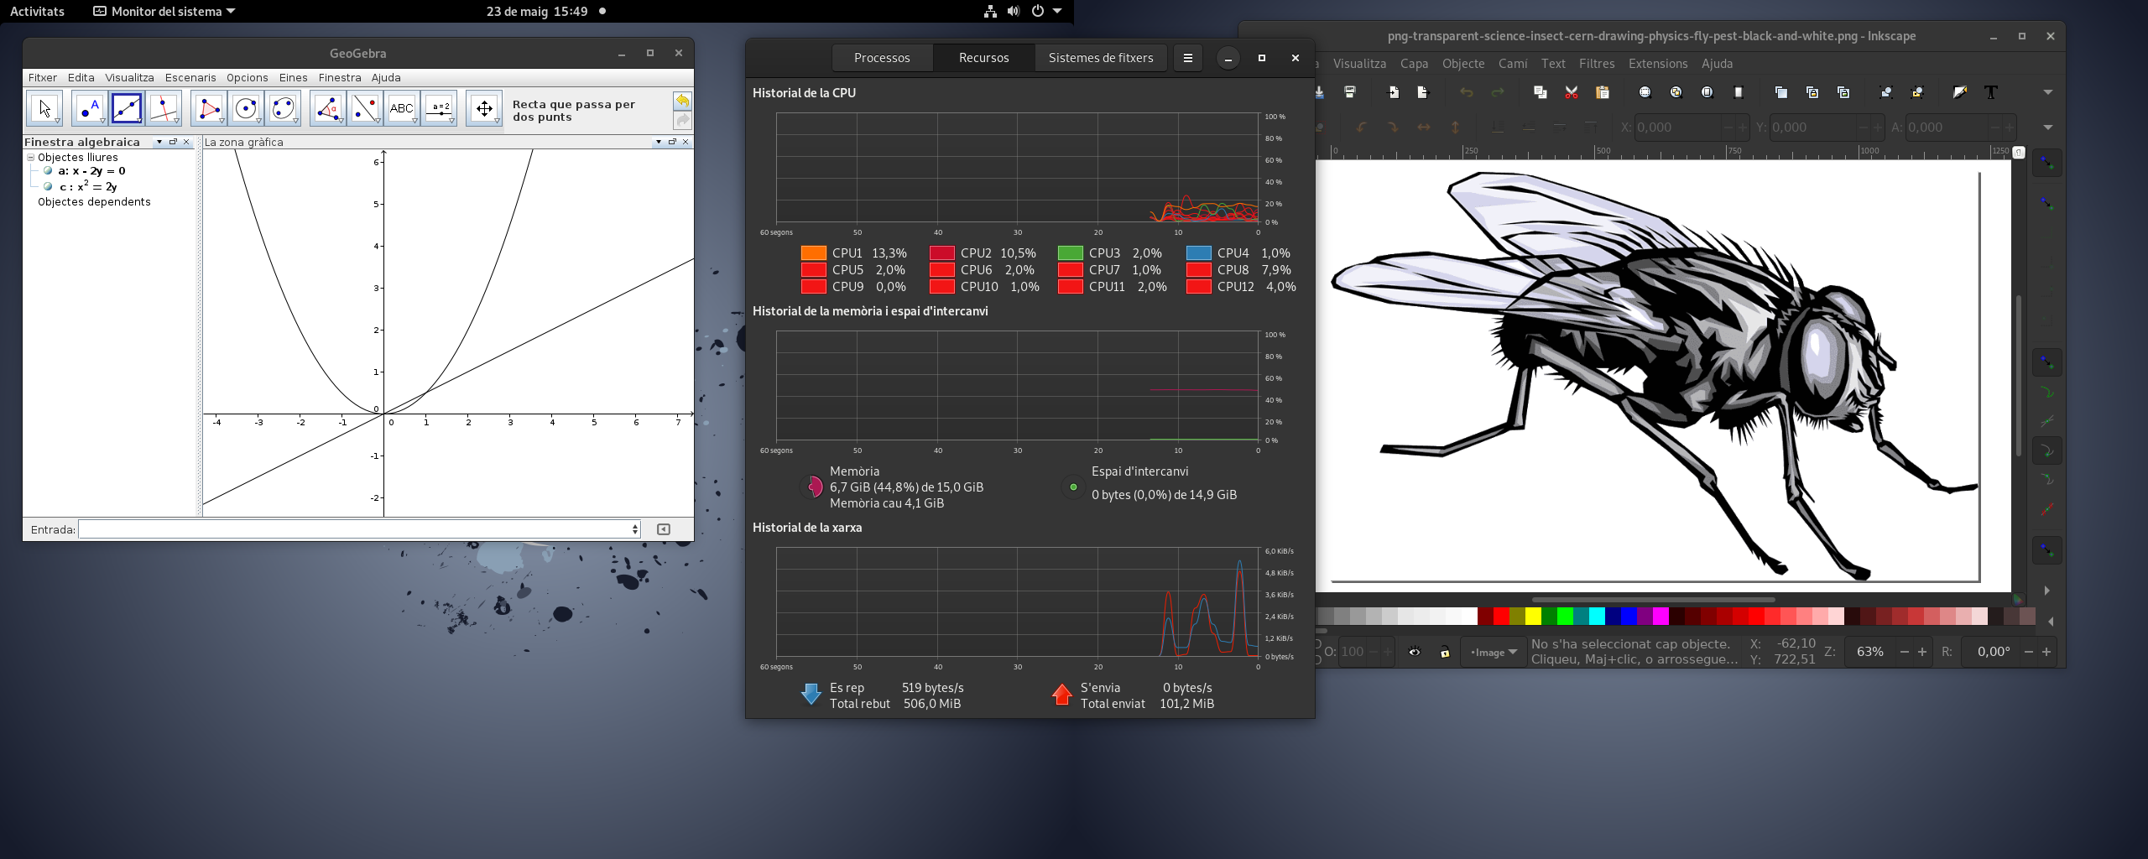Open the Eines menu in GeoGebra
The height and width of the screenshot is (859, 2148).
pyautogui.click(x=293, y=77)
